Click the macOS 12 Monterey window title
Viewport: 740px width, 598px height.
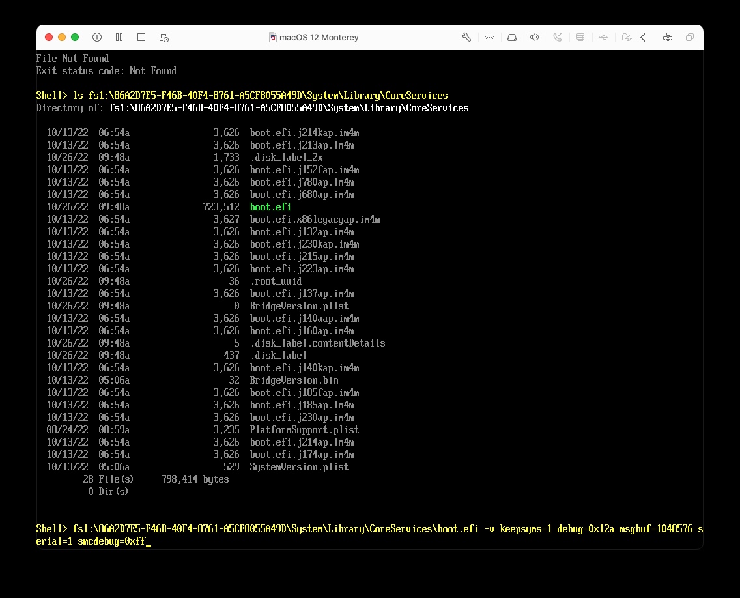319,37
